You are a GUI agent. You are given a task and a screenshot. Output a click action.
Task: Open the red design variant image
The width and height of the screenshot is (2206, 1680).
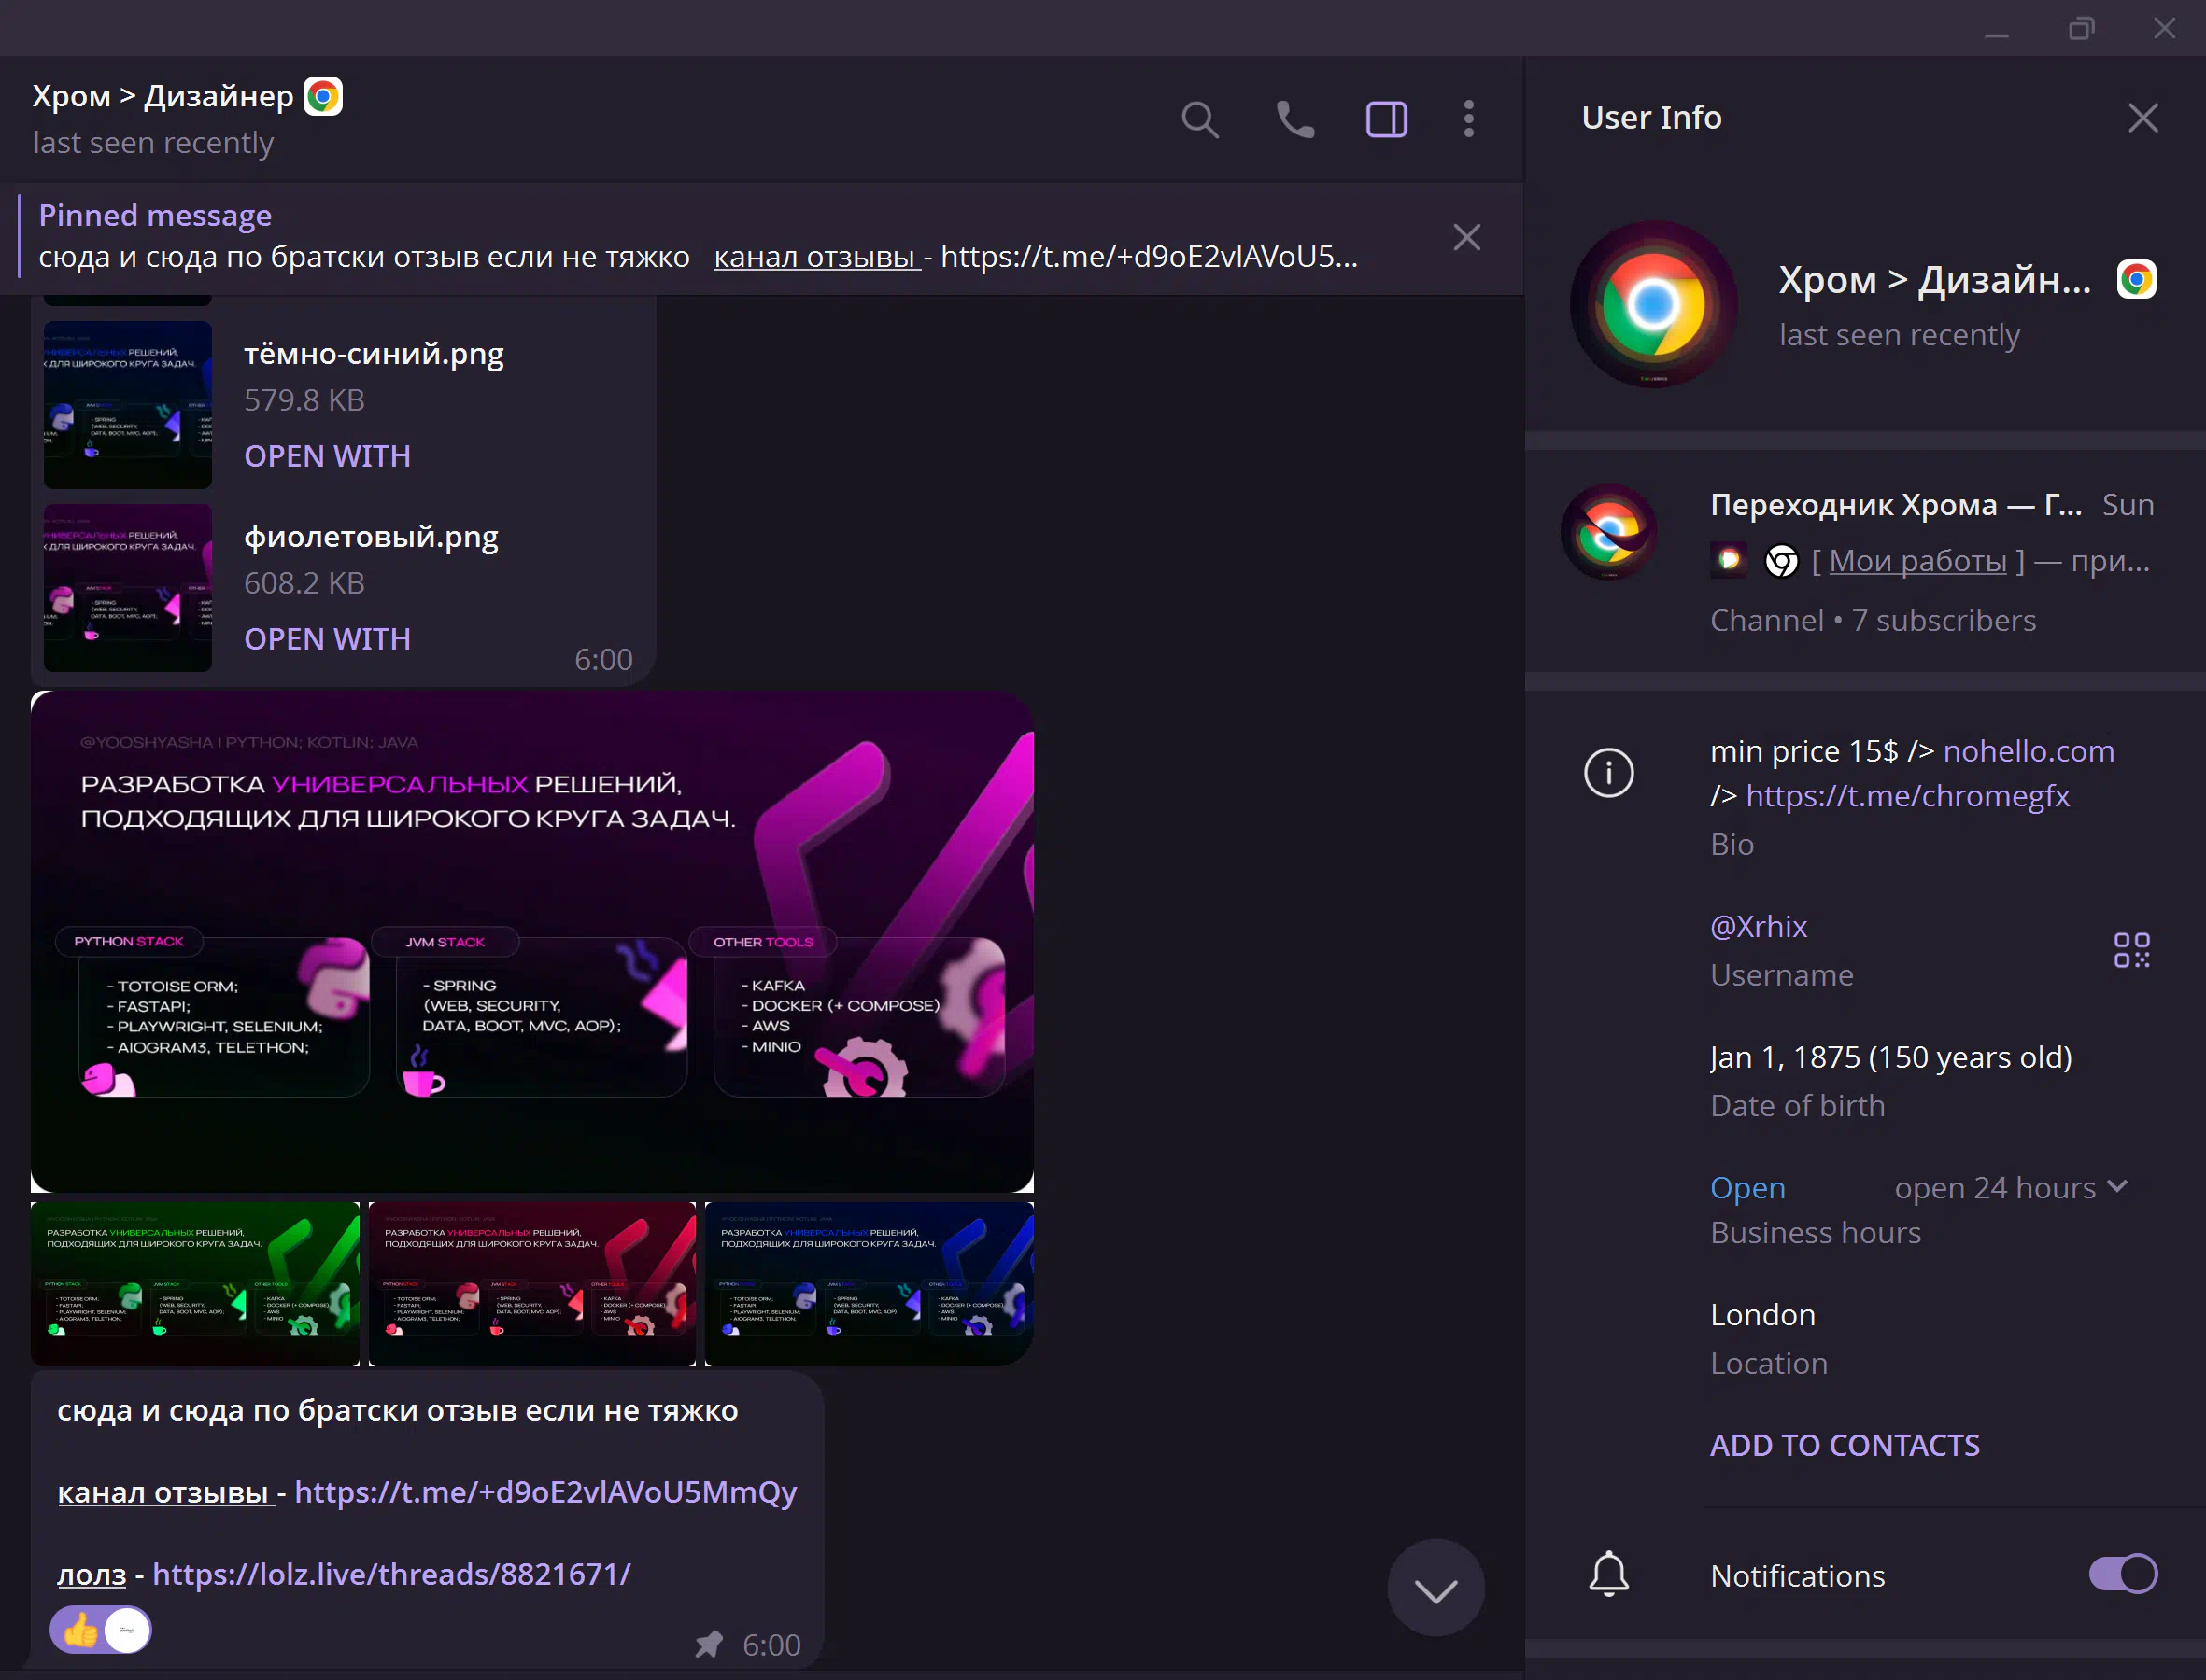(x=532, y=1283)
